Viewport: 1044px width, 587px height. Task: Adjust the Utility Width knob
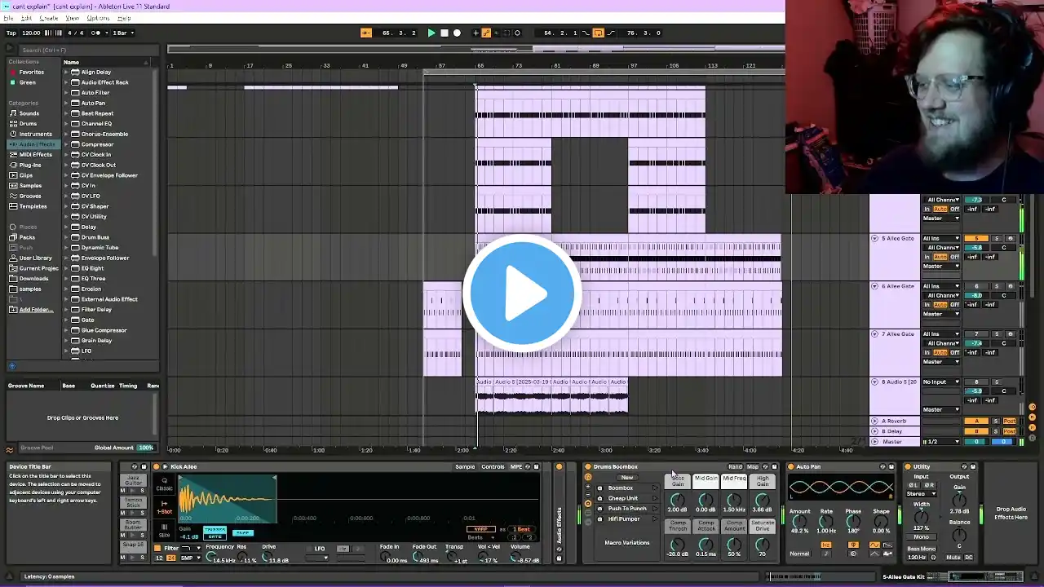921,516
